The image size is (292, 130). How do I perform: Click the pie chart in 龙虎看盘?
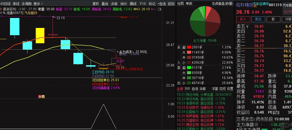pyautogui.click(x=205, y=21)
